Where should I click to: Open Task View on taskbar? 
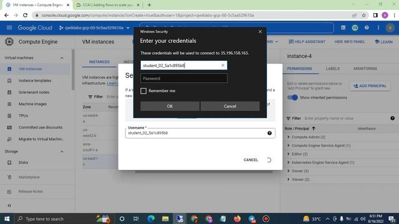coord(136,218)
